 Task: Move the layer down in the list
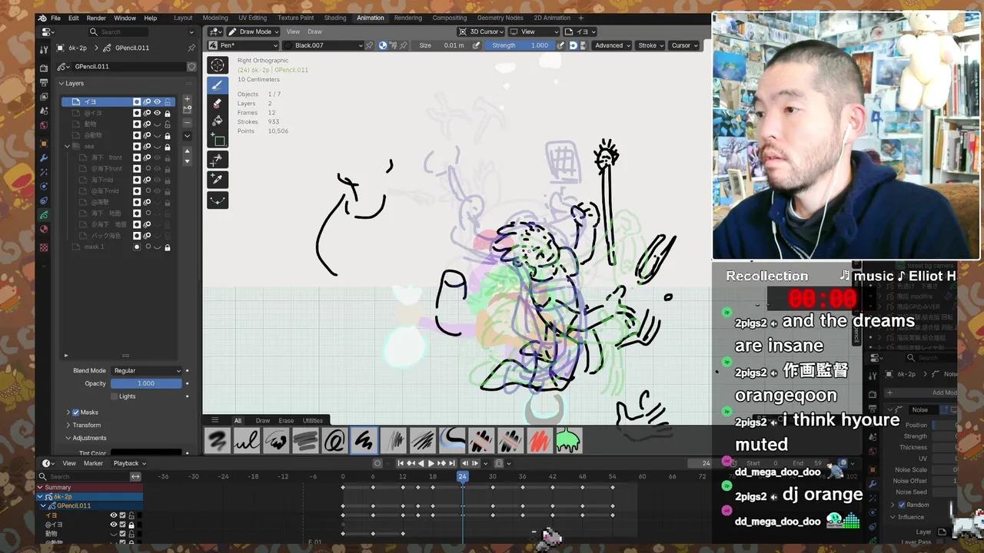pyautogui.click(x=187, y=161)
